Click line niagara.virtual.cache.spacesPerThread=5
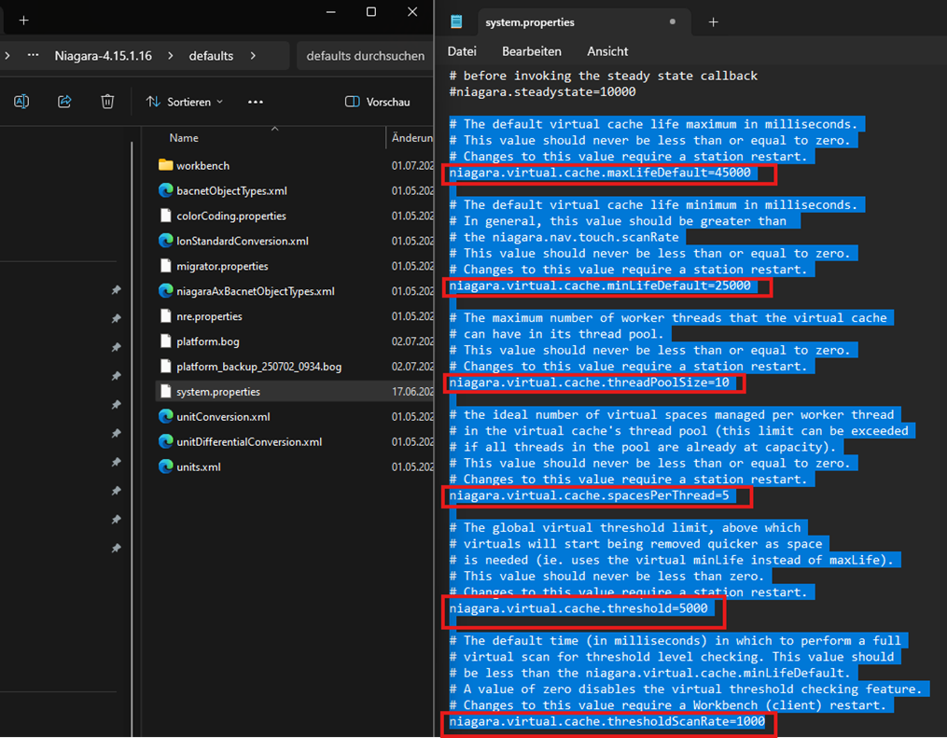Screen dimensions: 947x738 589,495
